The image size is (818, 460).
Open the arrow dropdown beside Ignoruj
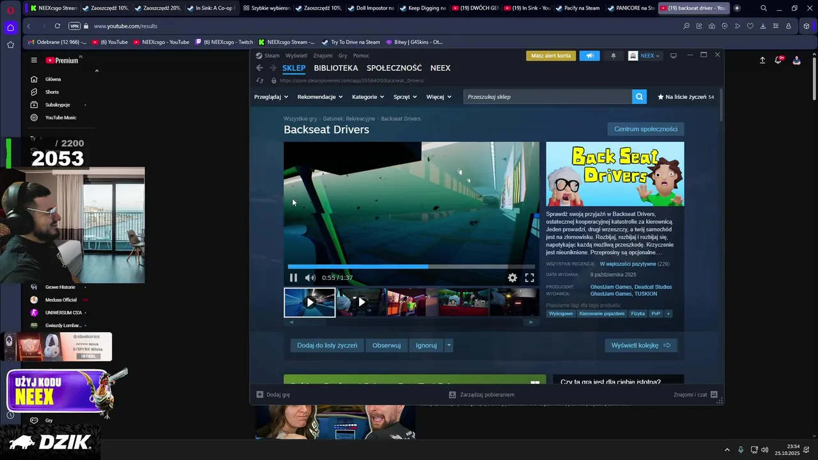[x=449, y=345]
